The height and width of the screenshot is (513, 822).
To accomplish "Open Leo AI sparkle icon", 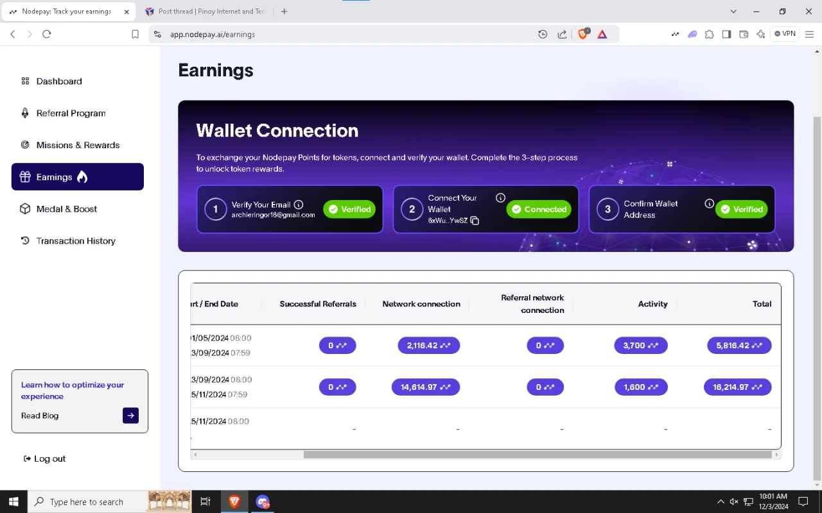I will point(761,34).
